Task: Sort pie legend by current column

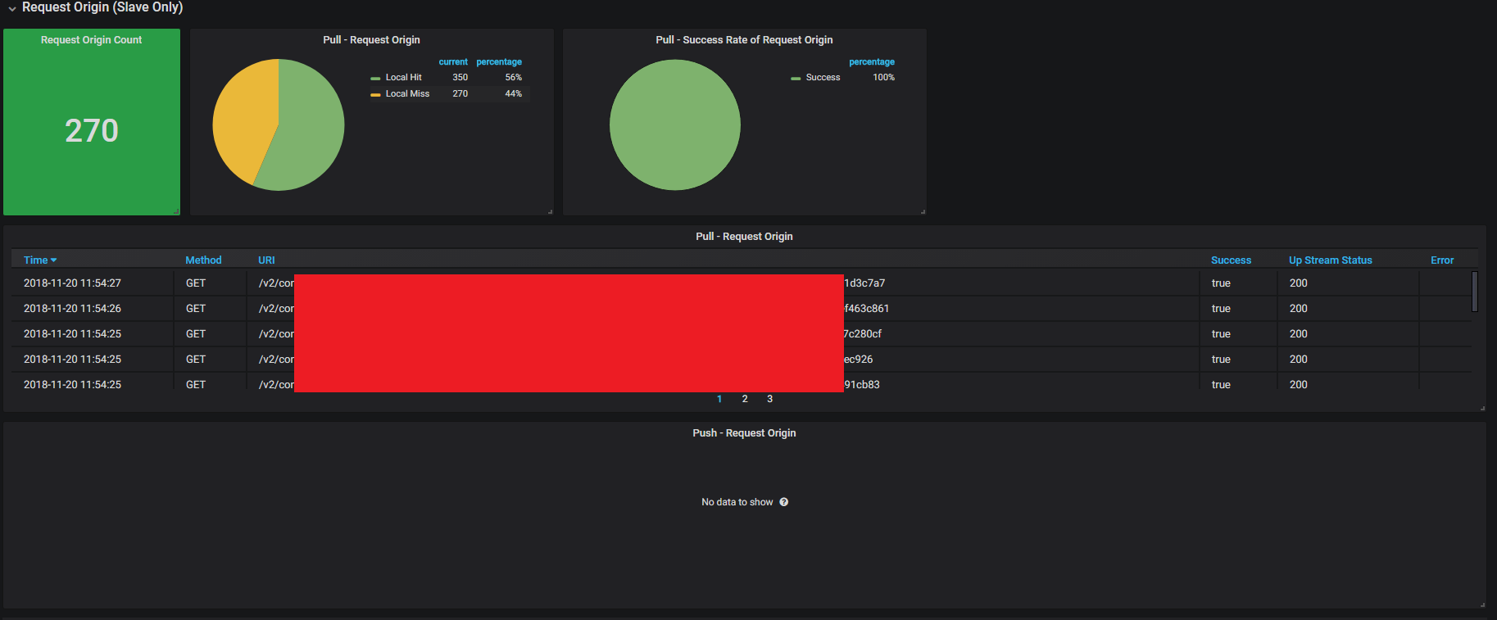Action: 453,62
